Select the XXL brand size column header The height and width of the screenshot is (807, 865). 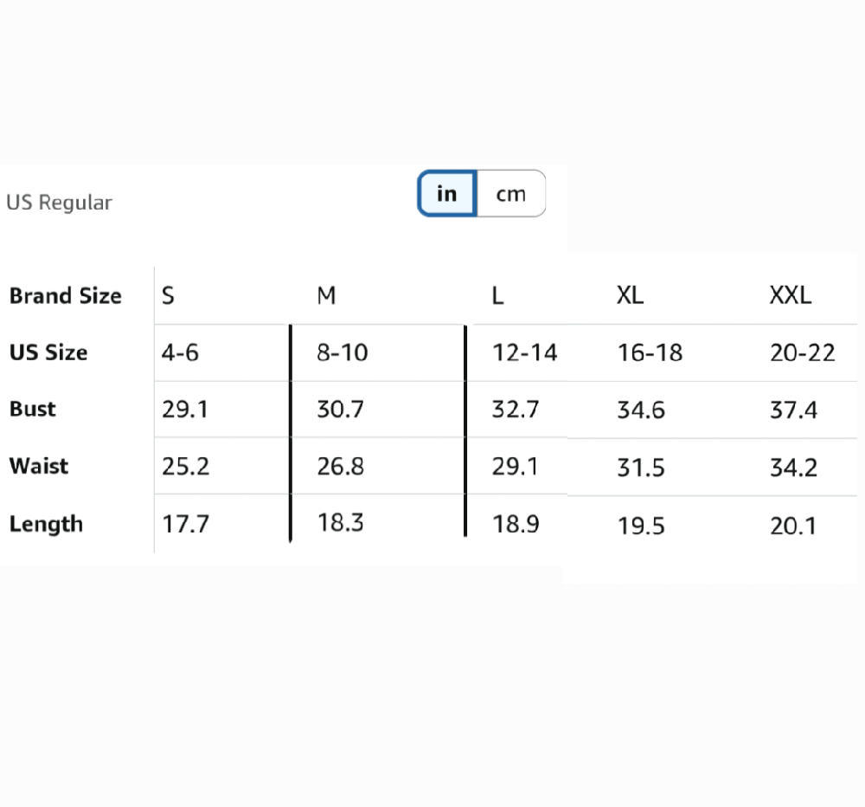791,296
